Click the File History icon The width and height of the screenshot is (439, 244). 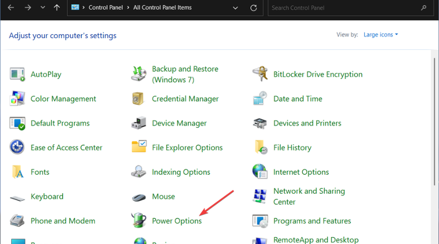click(x=261, y=147)
